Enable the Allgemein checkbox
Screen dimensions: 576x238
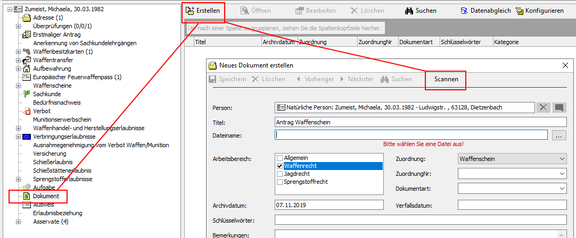point(280,158)
